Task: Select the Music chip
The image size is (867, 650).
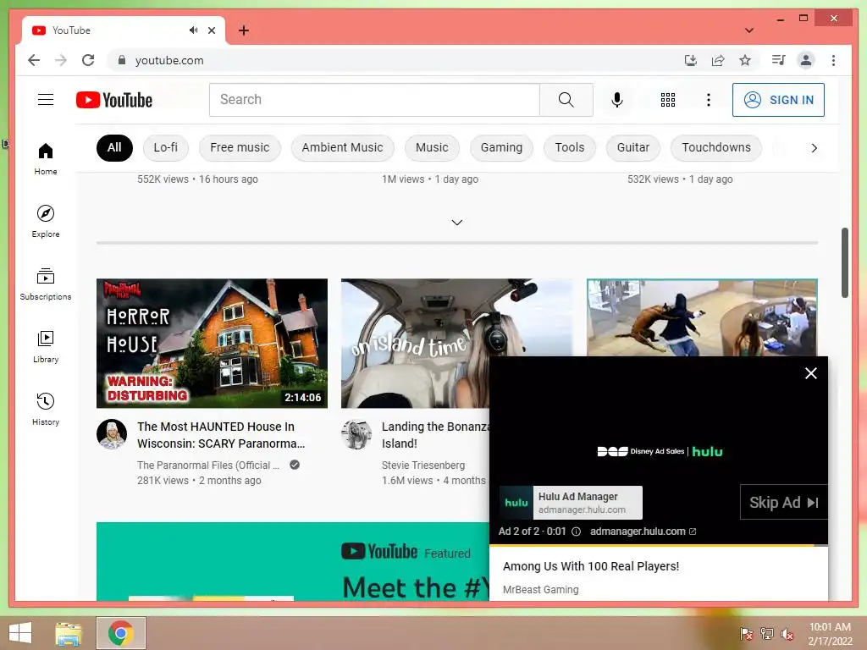Action: 432,147
